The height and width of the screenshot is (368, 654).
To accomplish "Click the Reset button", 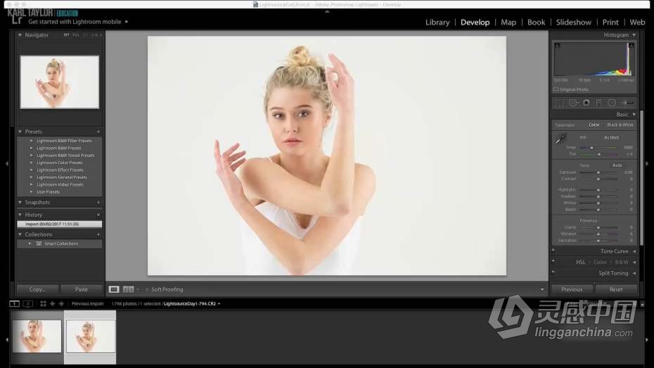I will pyautogui.click(x=616, y=289).
